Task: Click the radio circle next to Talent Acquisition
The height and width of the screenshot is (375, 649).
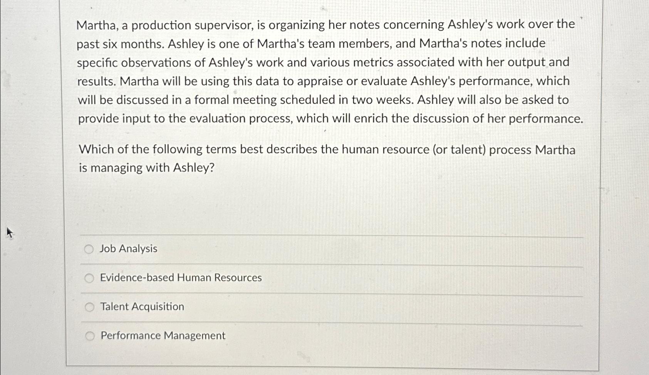Action: click(x=90, y=307)
